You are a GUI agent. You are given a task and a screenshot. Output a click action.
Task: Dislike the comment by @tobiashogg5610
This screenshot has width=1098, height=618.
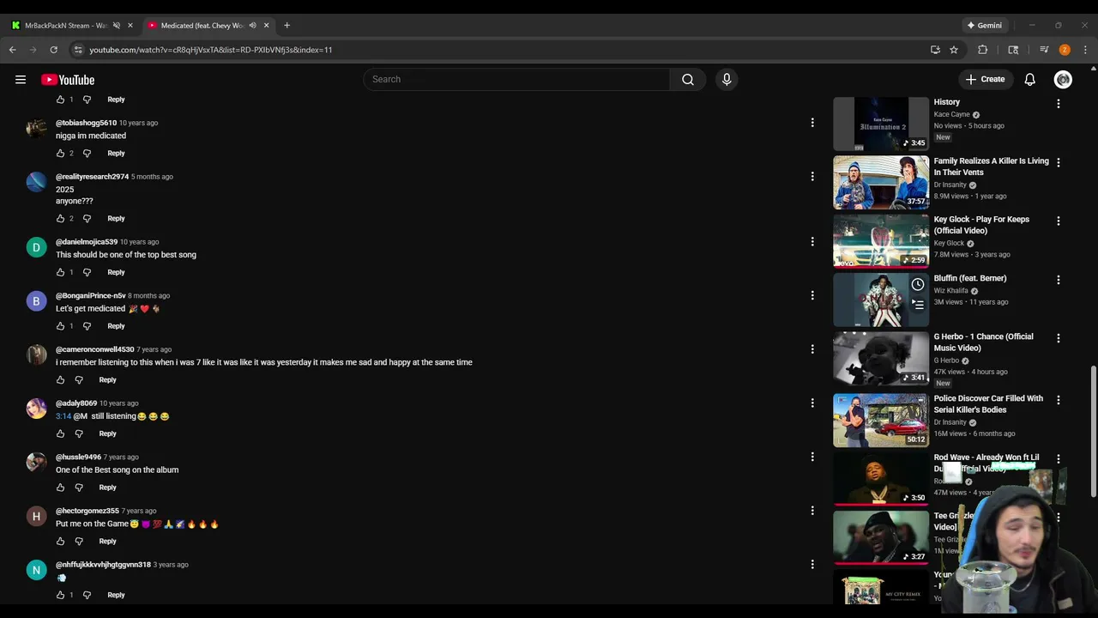[87, 154]
